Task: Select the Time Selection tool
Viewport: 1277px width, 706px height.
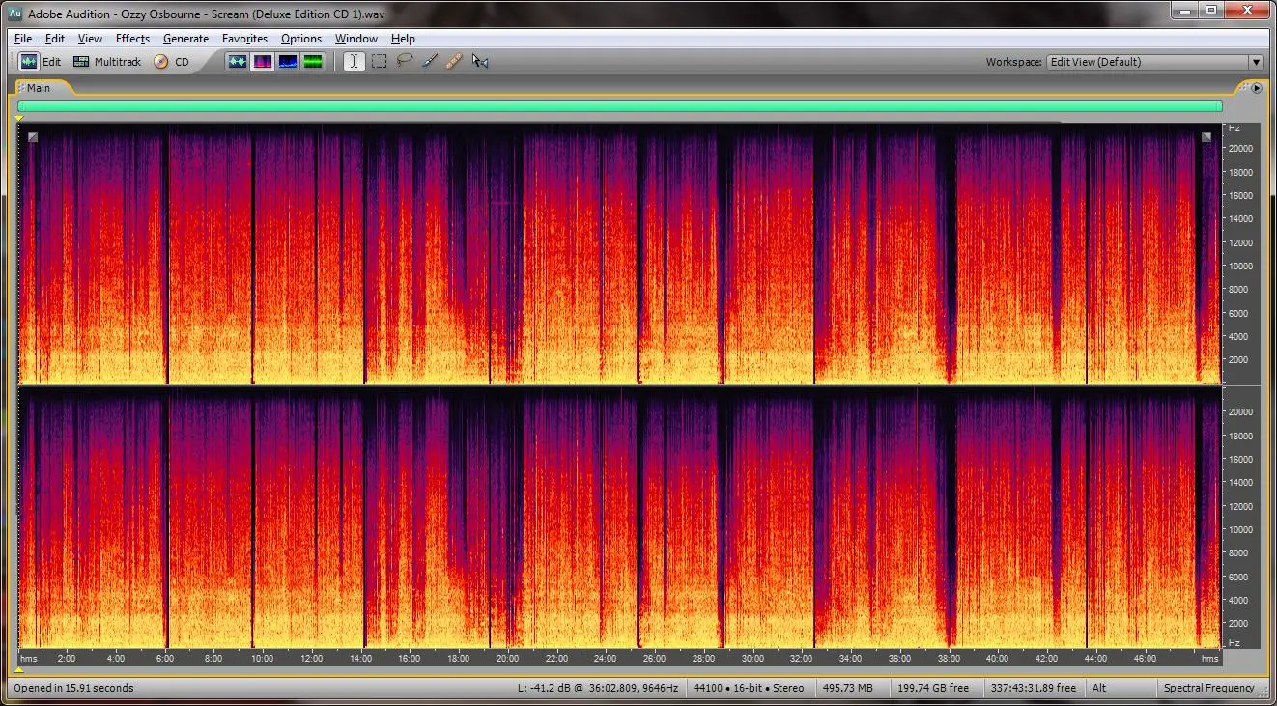Action: [x=355, y=62]
